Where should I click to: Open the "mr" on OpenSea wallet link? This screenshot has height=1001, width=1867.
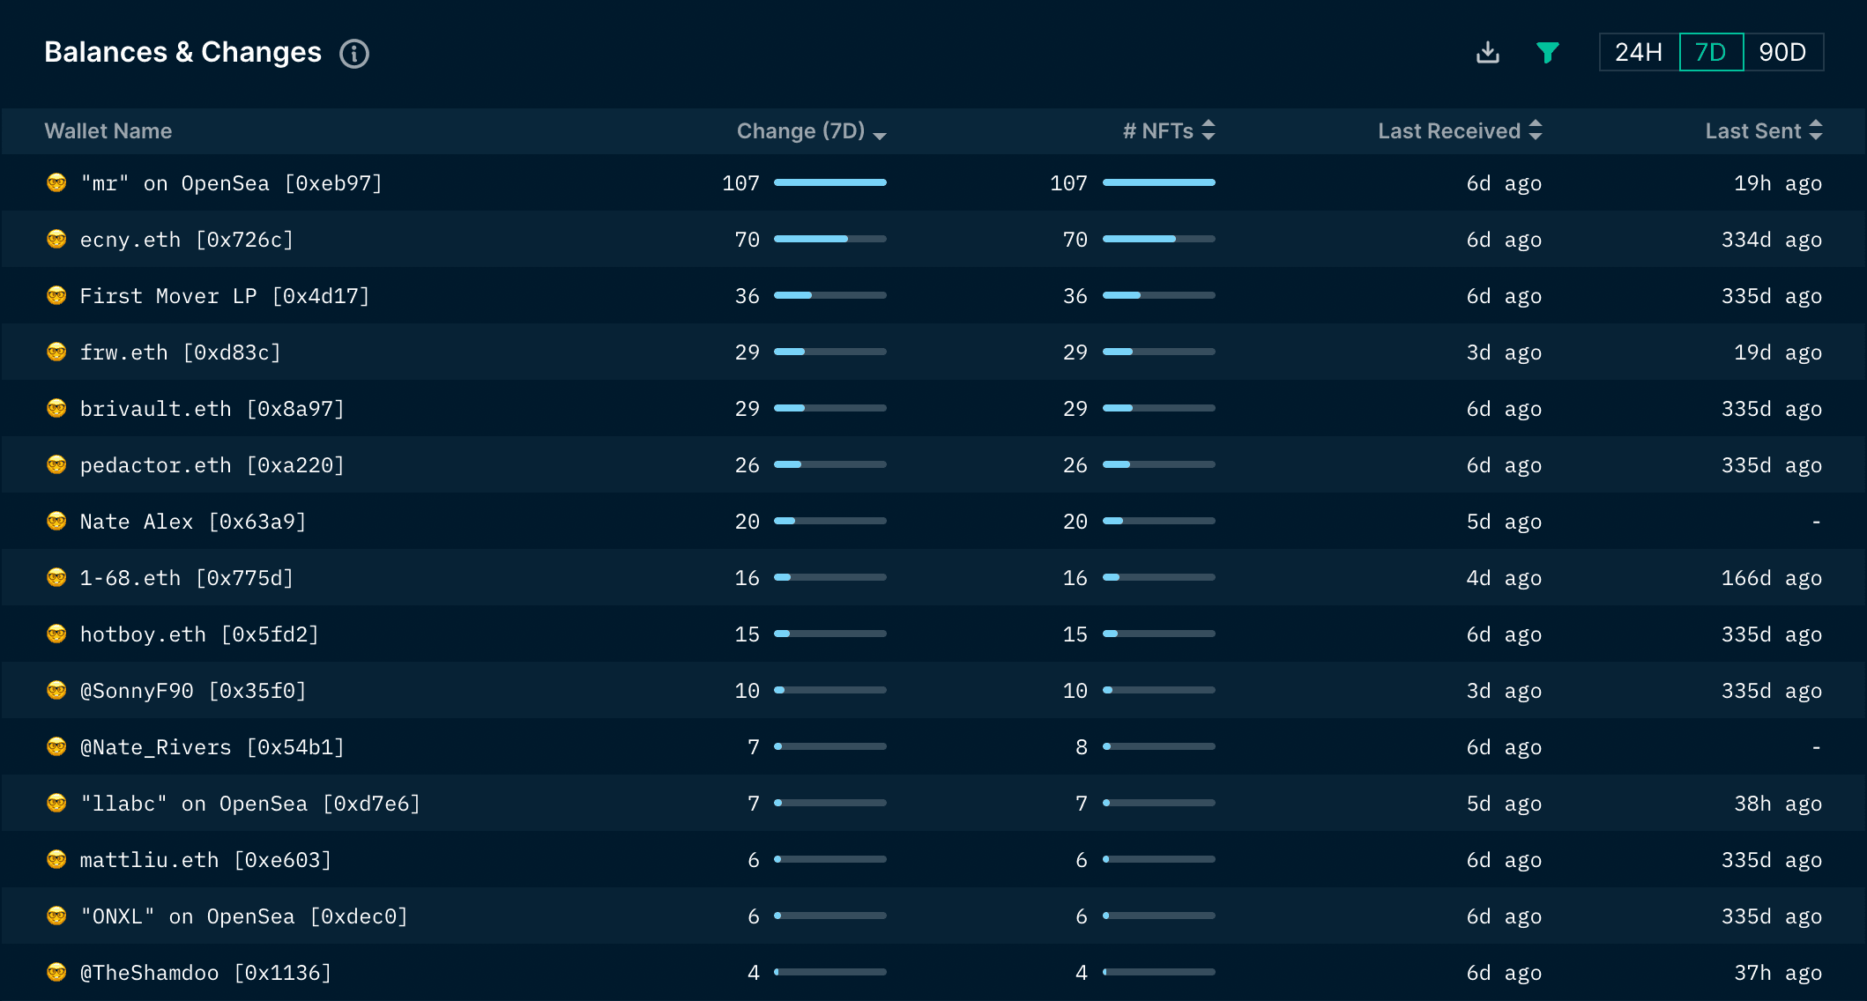(231, 182)
